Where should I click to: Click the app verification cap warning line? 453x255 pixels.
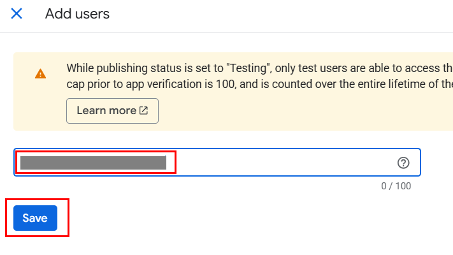pos(259,84)
